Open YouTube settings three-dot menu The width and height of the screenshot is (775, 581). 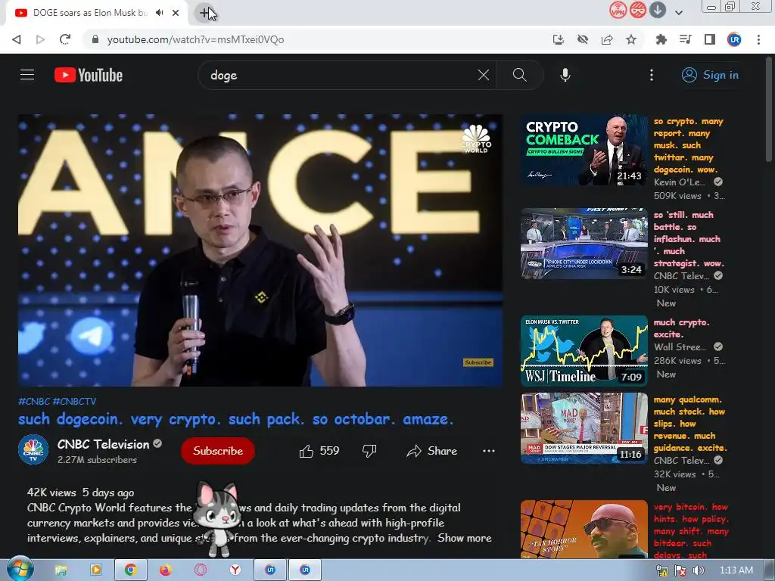pyautogui.click(x=652, y=75)
